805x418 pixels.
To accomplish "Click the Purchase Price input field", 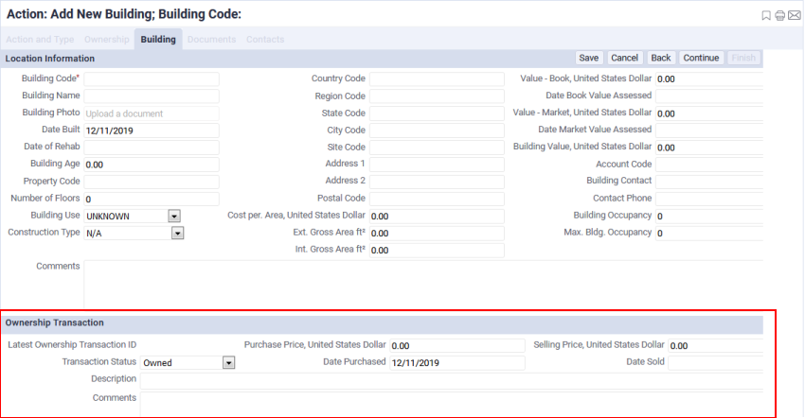I will 456,346.
